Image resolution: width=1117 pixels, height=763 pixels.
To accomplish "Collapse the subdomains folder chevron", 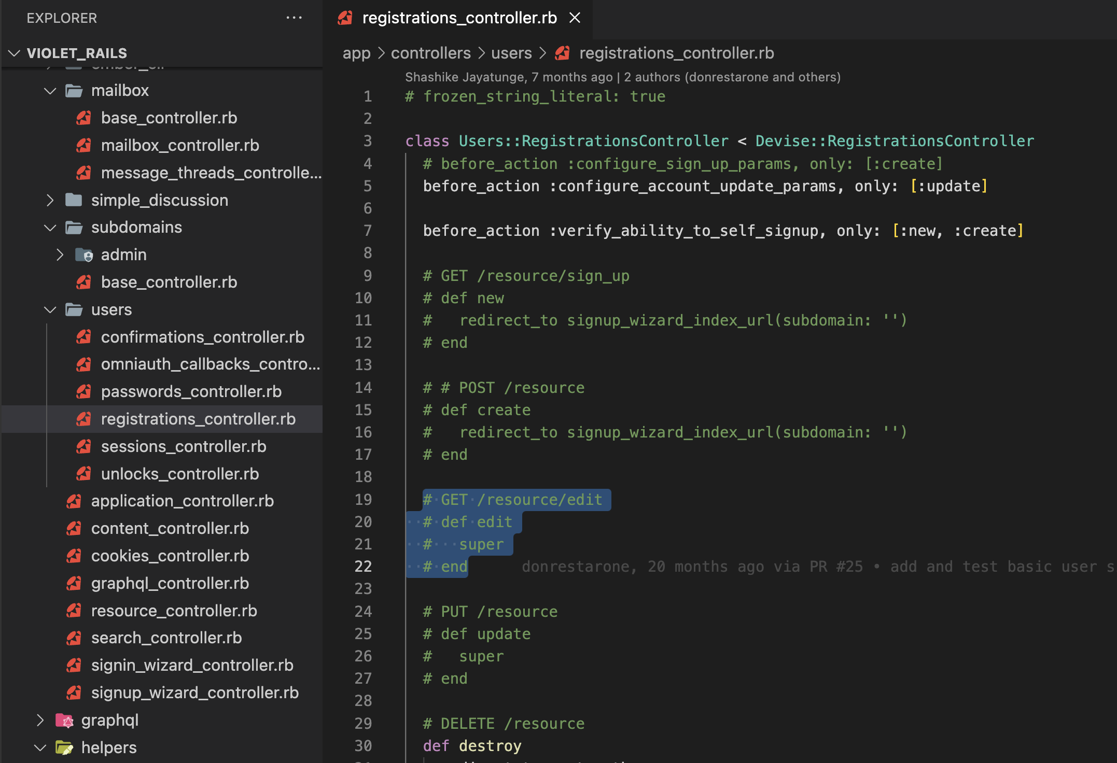I will (50, 228).
